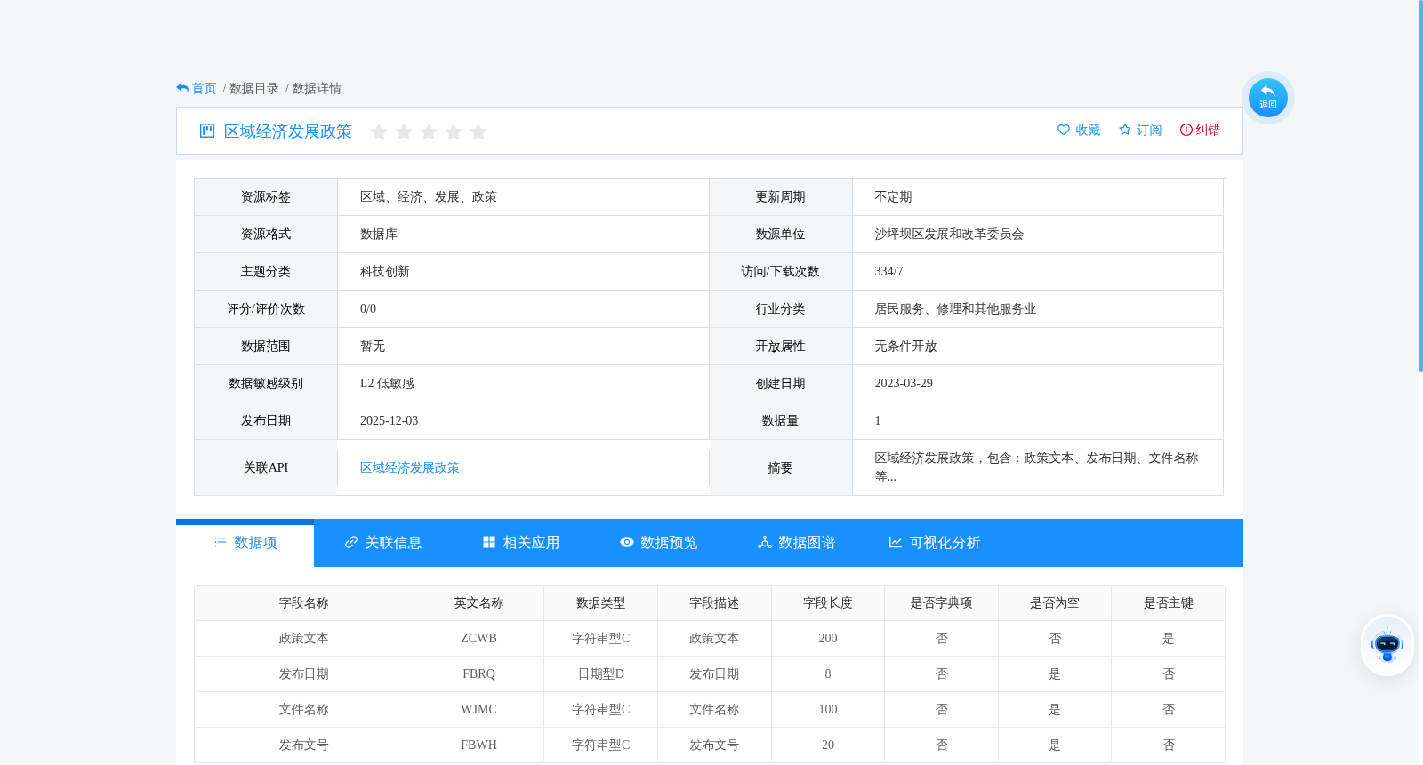Image resolution: width=1423 pixels, height=765 pixels.
Task: Open the 可视化分析 tab
Action: [x=935, y=543]
